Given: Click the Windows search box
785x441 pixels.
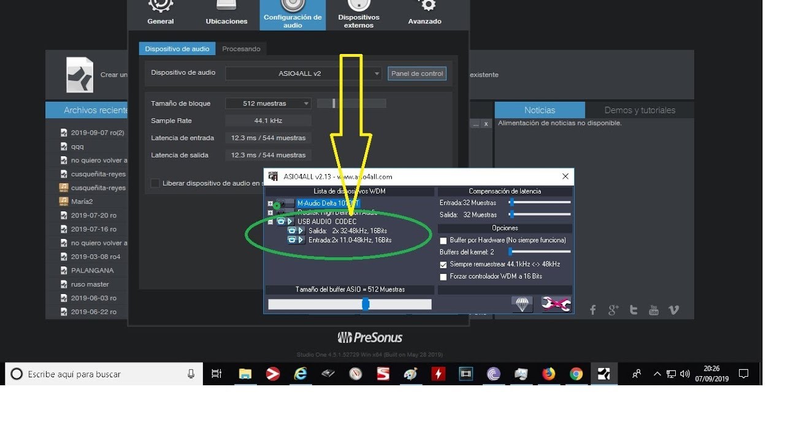Looking at the screenshot, I should point(104,374).
